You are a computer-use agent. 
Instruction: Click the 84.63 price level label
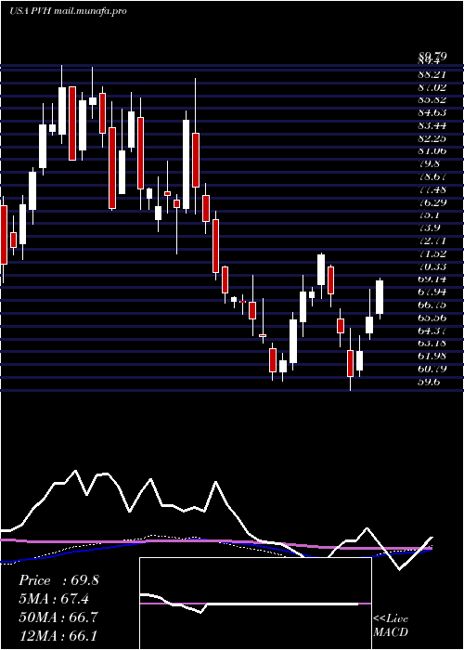click(432, 112)
